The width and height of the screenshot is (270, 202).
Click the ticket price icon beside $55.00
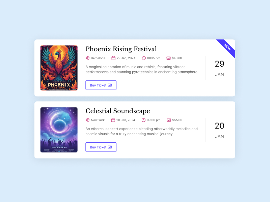[x=168, y=120]
